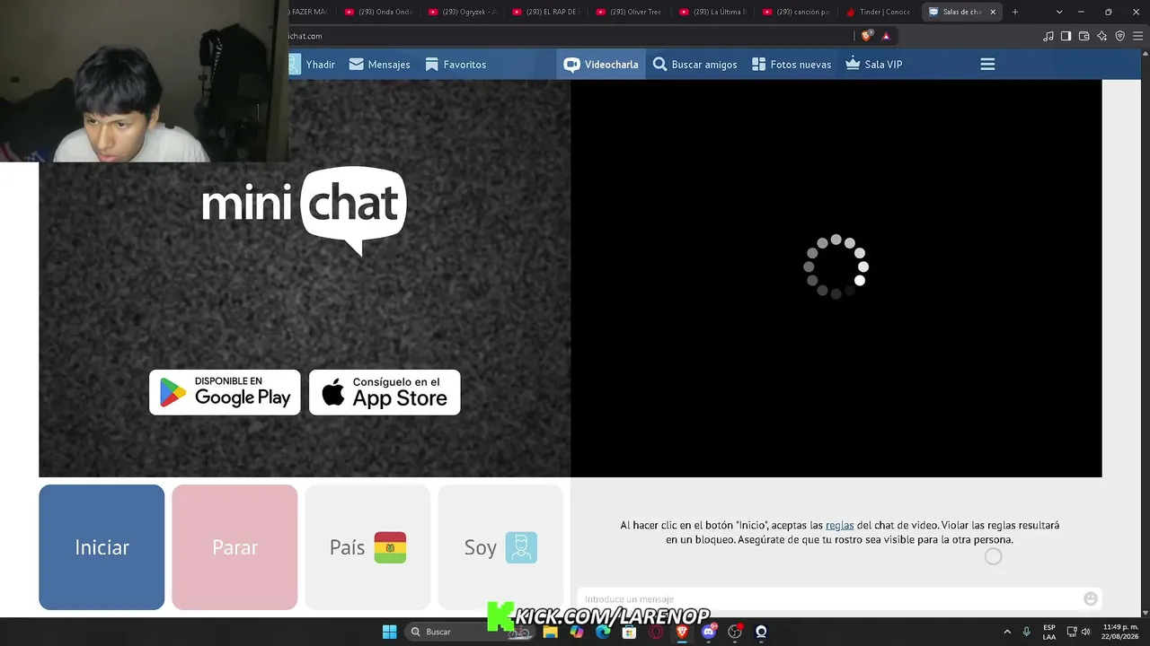Click the Brave Rewards triangle icon
Viewport: 1150px width, 646px height.
886,36
